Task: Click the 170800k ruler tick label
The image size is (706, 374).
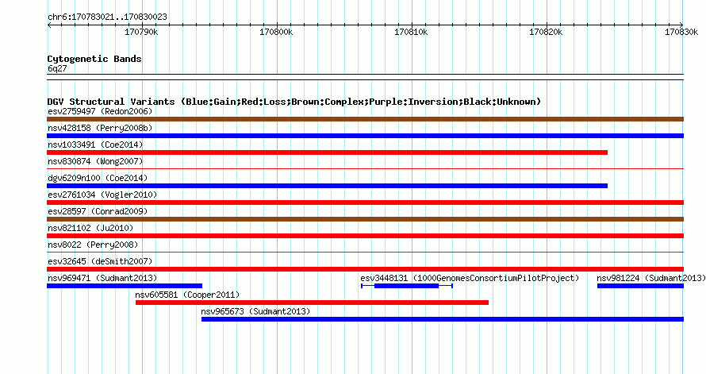Action: pos(276,32)
